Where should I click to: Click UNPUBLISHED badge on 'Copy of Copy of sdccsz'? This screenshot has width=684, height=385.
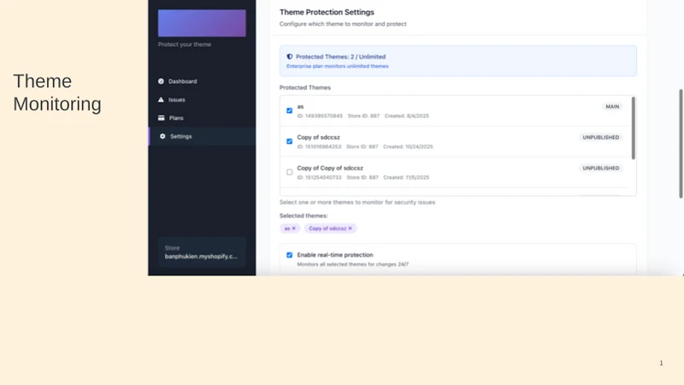click(x=601, y=168)
